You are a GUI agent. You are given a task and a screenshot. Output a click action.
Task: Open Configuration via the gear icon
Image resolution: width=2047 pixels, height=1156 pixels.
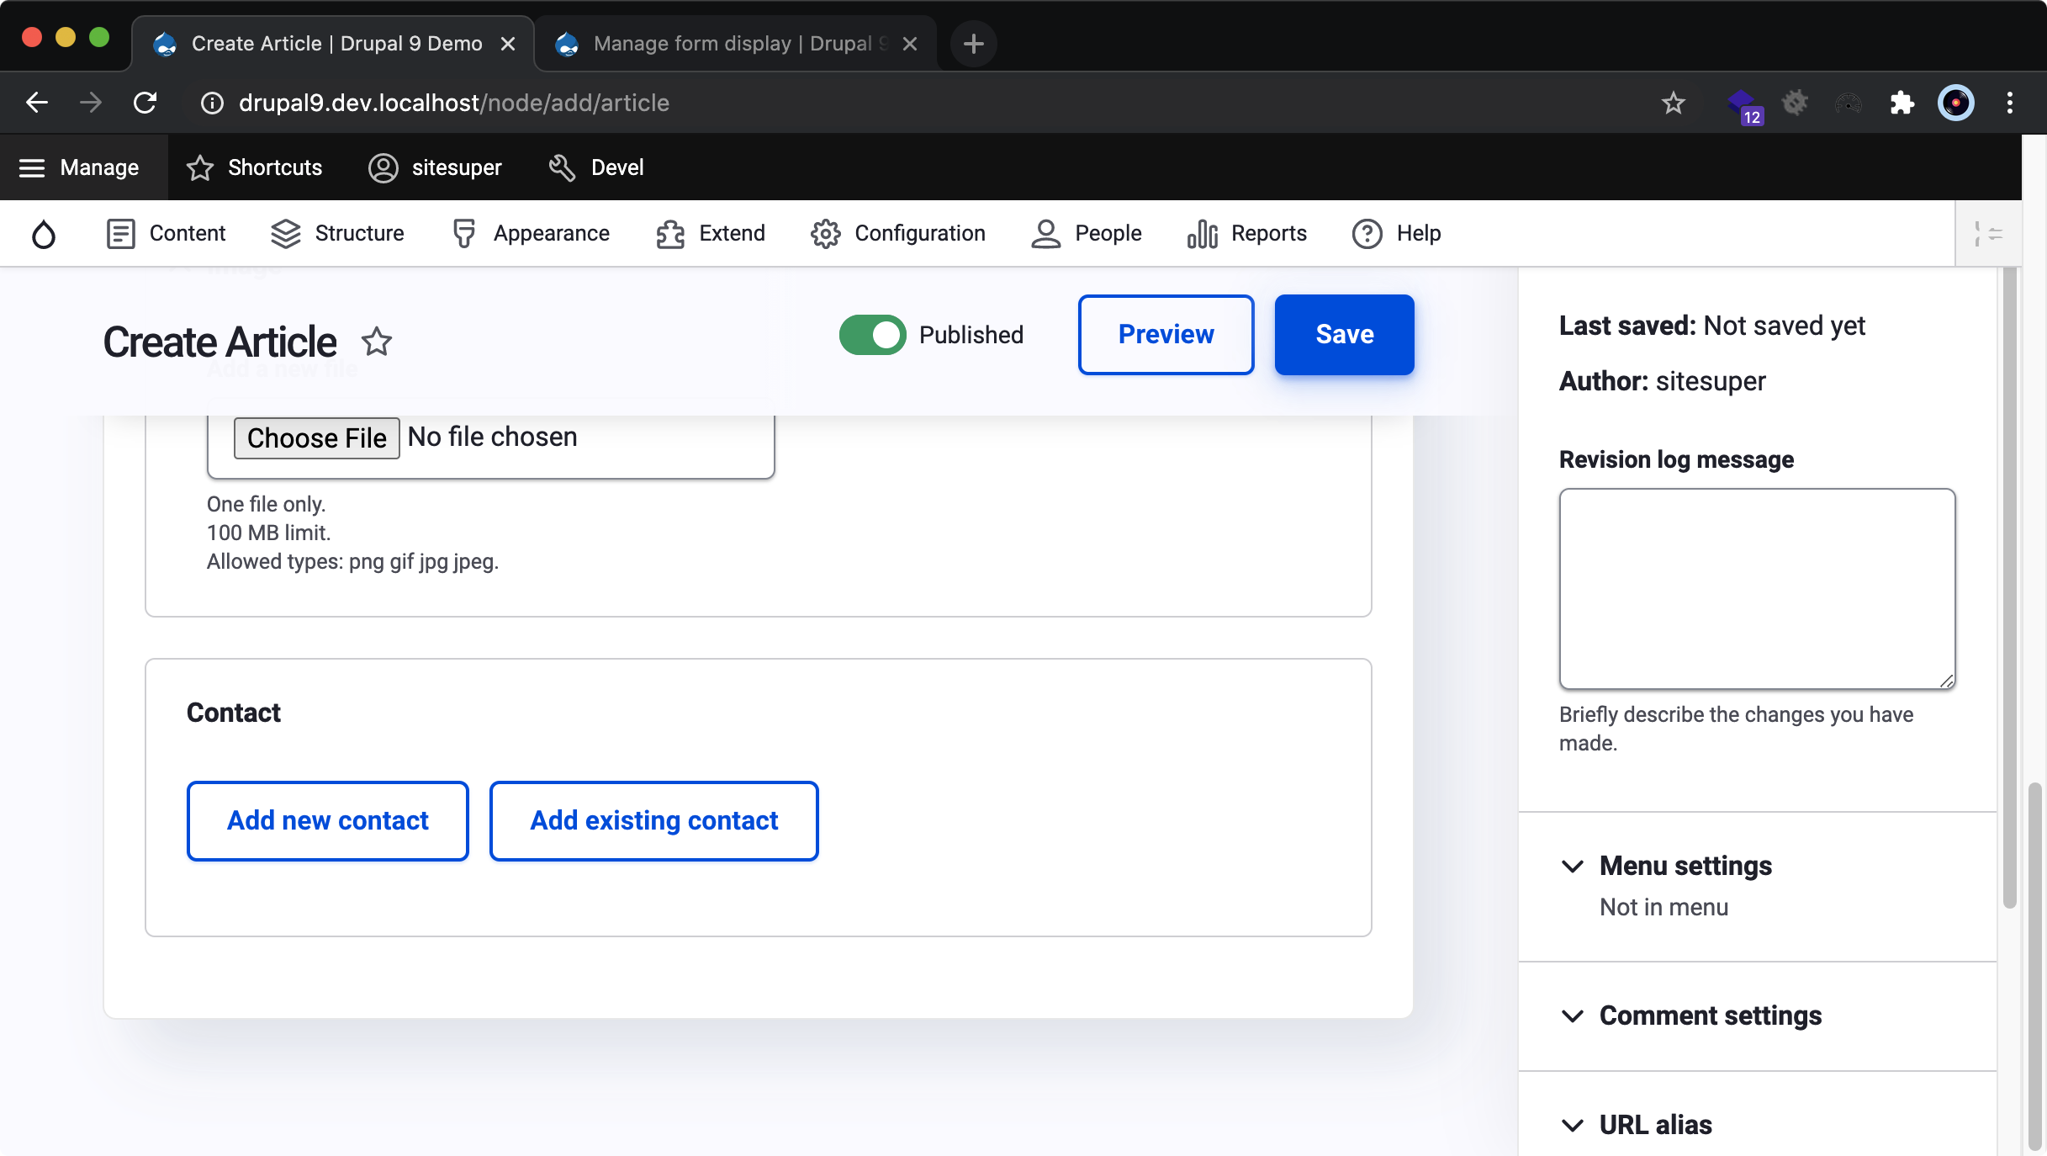click(825, 233)
